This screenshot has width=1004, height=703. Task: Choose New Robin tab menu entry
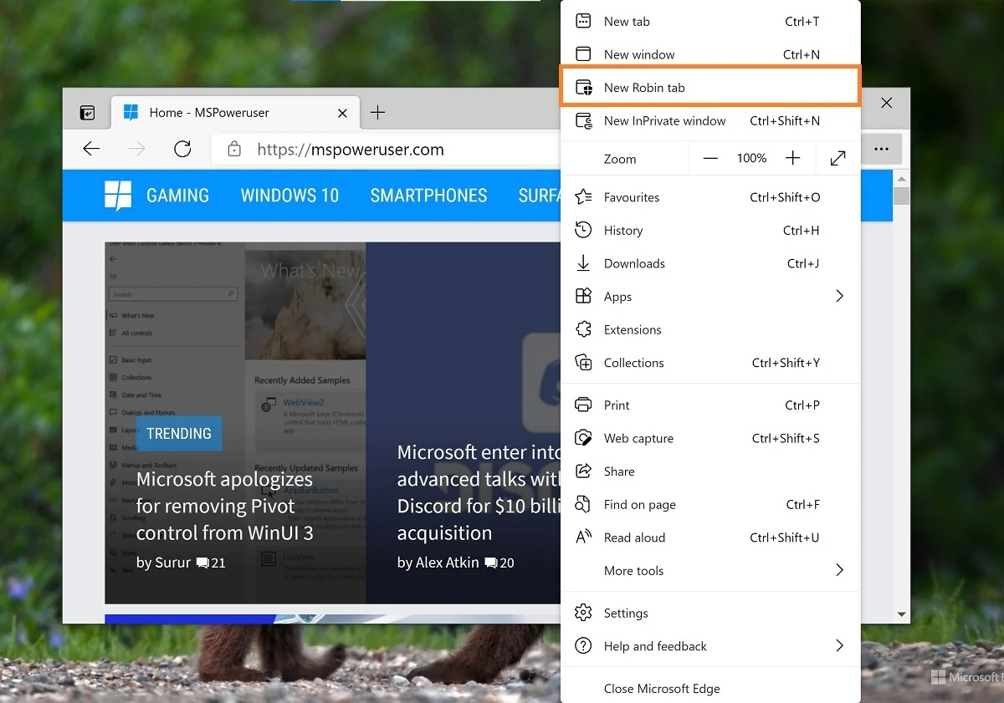[x=710, y=88]
